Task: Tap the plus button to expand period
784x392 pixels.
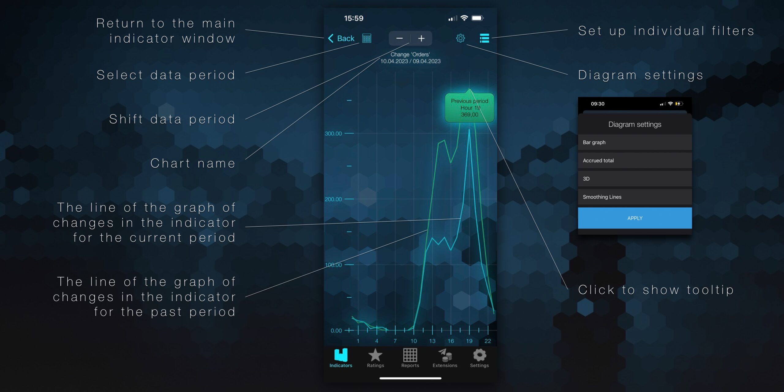Action: pos(420,38)
